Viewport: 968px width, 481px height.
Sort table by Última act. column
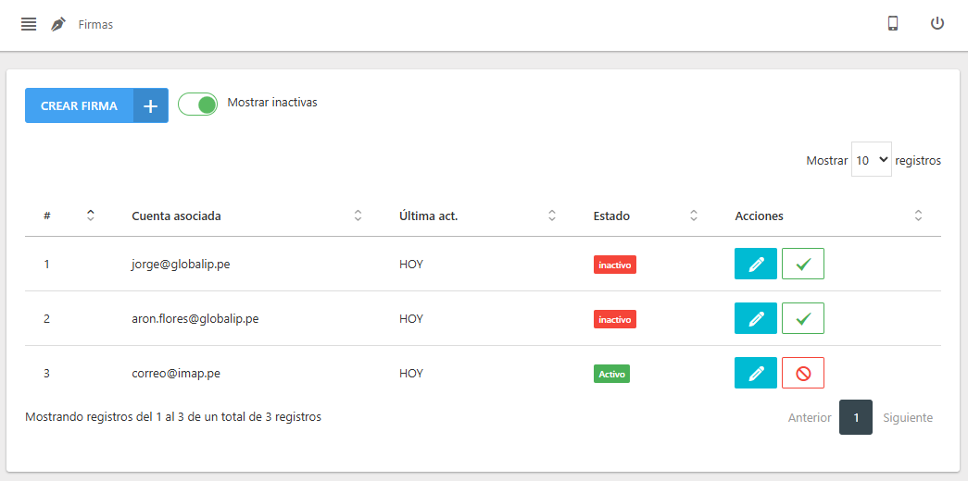(475, 216)
